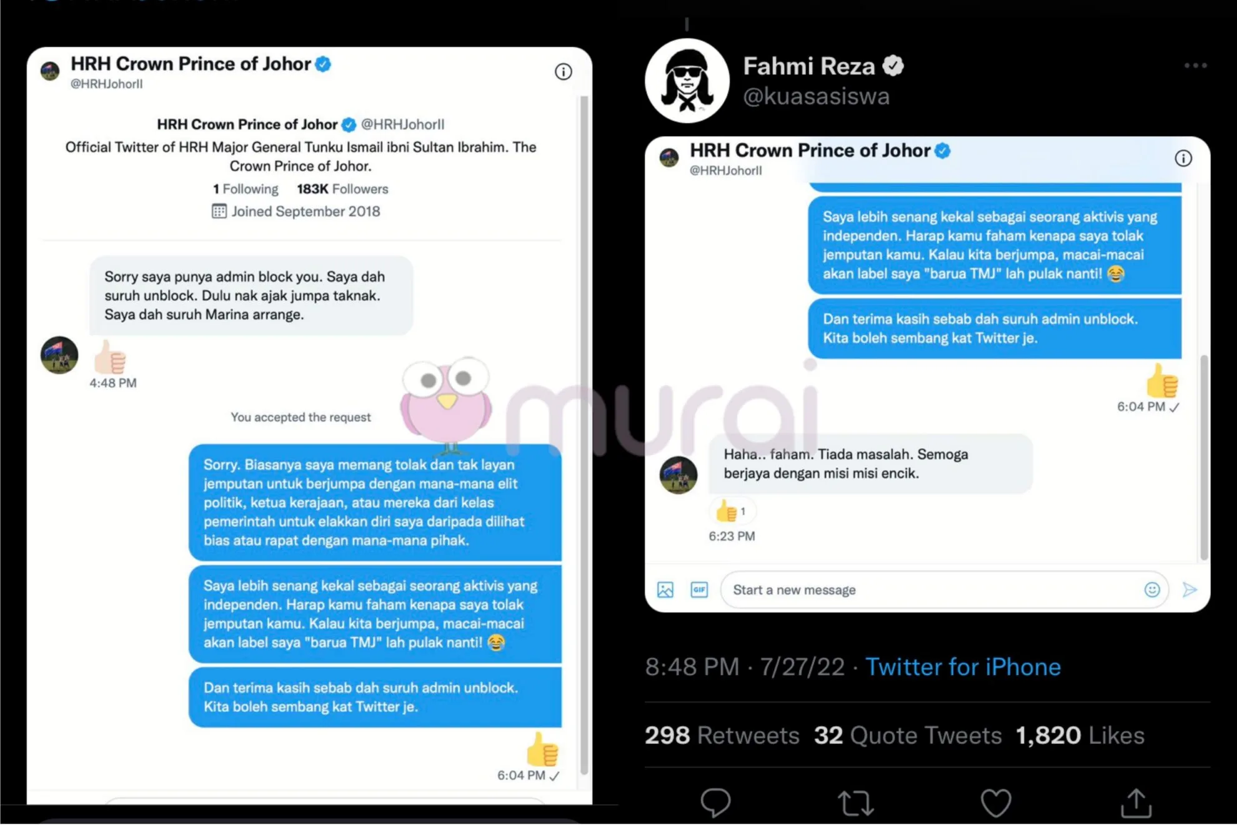
Task: Open the 183K Followers link
Action: point(342,189)
